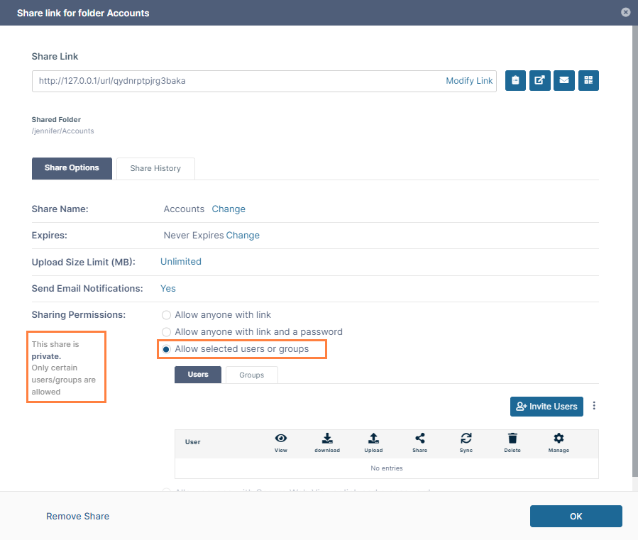Click the share link URL text field
This screenshot has height=540, width=638.
pyautogui.click(x=234, y=81)
